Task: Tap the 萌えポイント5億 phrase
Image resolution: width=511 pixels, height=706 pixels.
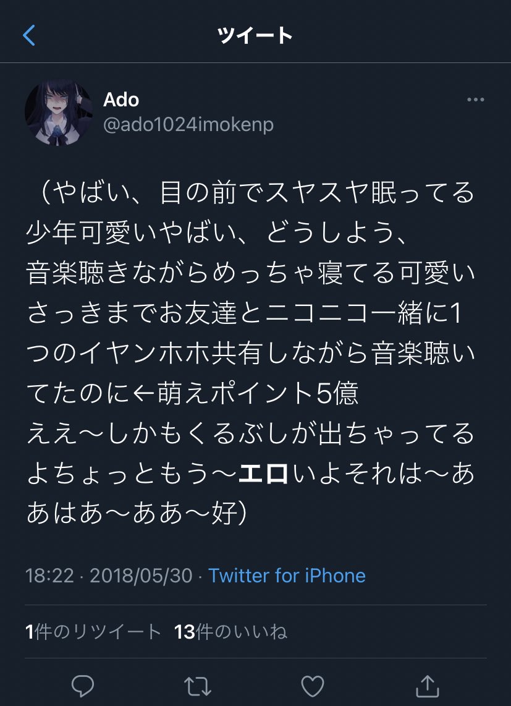Action: point(258,393)
